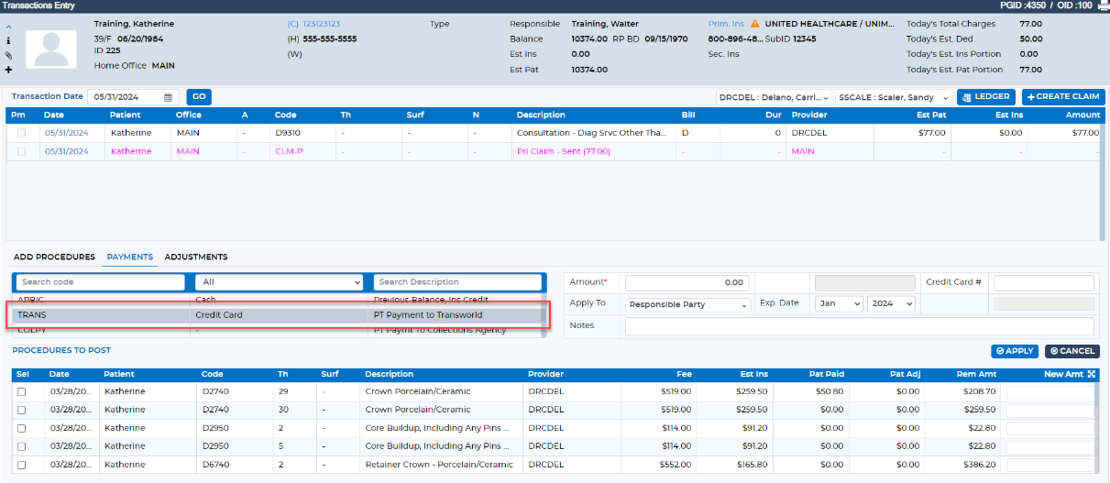
Task: Open the Transaction Date calendar picker
Action: [x=168, y=97]
